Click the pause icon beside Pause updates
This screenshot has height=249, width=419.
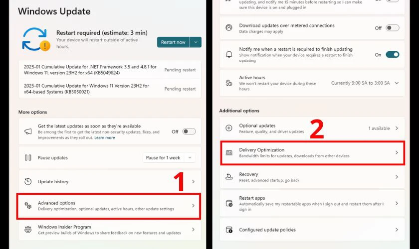[28, 158]
